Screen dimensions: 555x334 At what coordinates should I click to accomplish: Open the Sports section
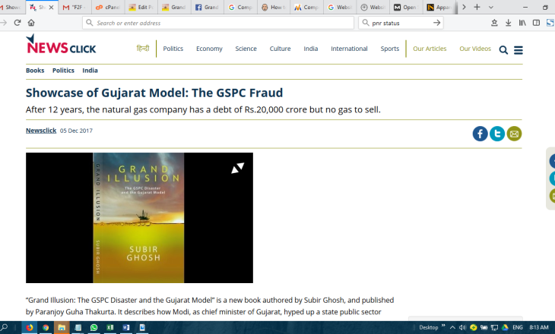[390, 49]
